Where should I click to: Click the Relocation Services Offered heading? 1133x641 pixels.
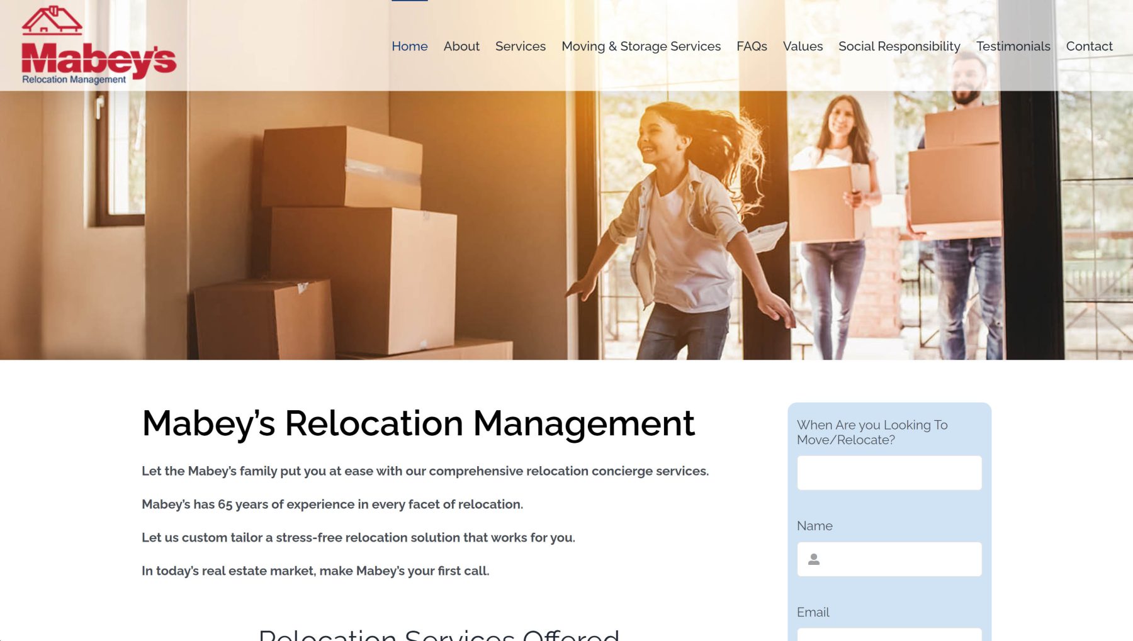(x=439, y=634)
